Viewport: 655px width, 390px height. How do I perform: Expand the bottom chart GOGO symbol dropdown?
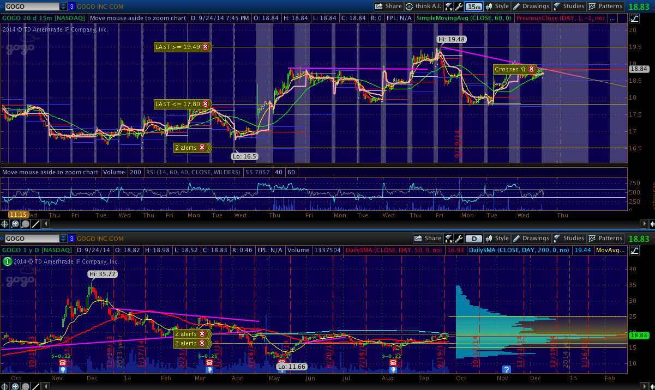pyautogui.click(x=63, y=239)
